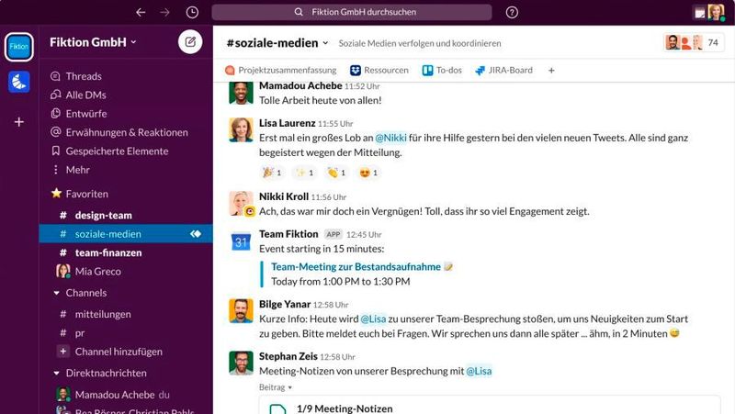The height and width of the screenshot is (414, 735).
Task: Open Lisa Laurenz's profile avatar
Action: tap(241, 129)
